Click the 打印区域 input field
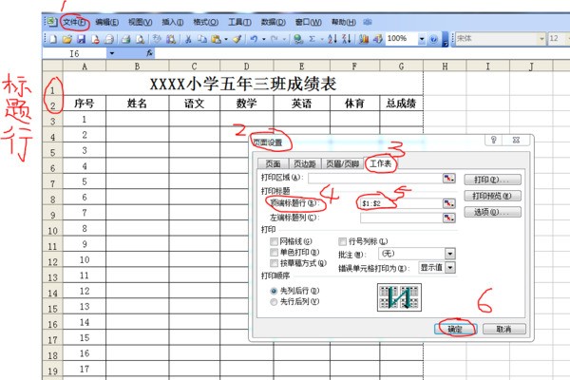 pos(375,178)
